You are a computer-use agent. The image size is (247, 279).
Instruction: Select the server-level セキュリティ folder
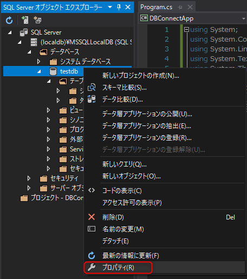click(64, 178)
